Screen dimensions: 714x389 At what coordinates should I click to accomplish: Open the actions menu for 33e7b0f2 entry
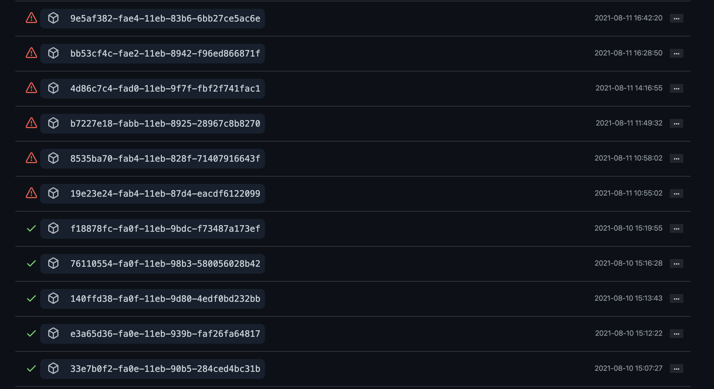(676, 368)
